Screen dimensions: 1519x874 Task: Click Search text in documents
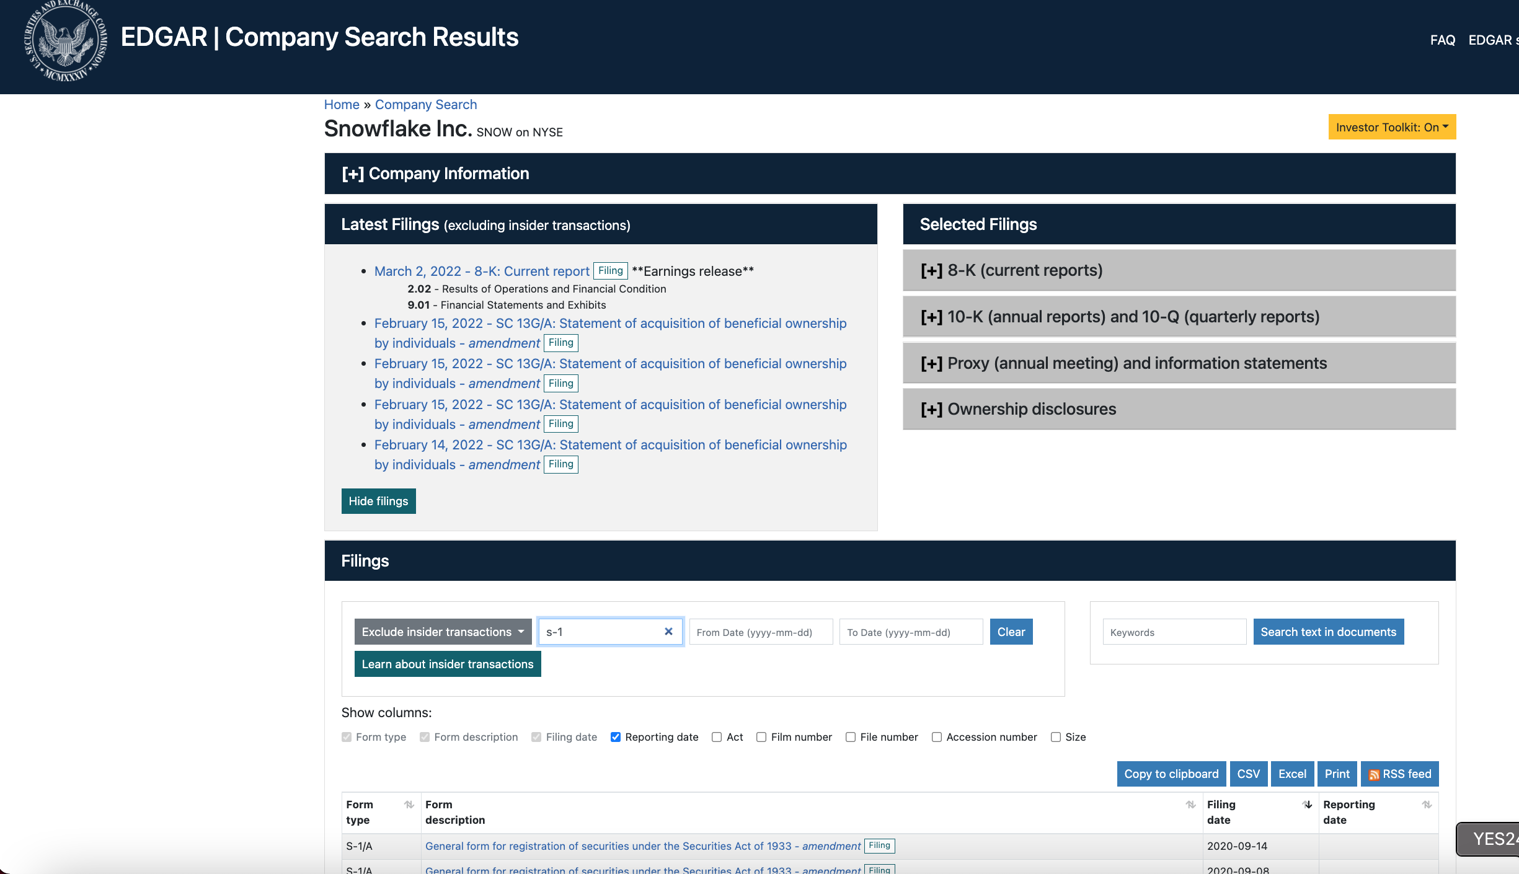pos(1329,632)
